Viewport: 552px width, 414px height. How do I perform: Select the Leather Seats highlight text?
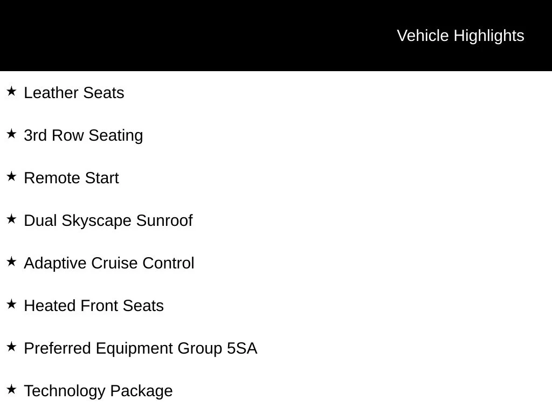pos(74,93)
